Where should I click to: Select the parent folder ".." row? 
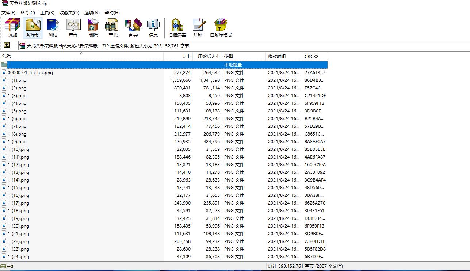pyautogui.click(x=9, y=65)
